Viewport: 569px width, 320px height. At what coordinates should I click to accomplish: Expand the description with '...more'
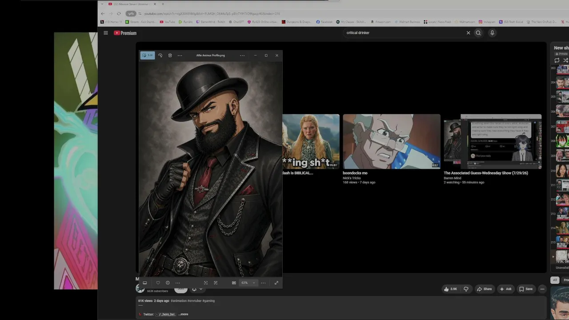(x=183, y=314)
